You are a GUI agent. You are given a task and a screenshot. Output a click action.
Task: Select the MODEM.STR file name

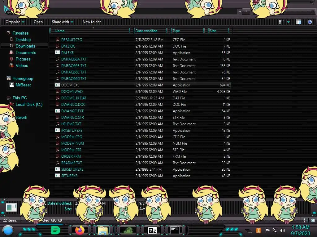(71, 150)
